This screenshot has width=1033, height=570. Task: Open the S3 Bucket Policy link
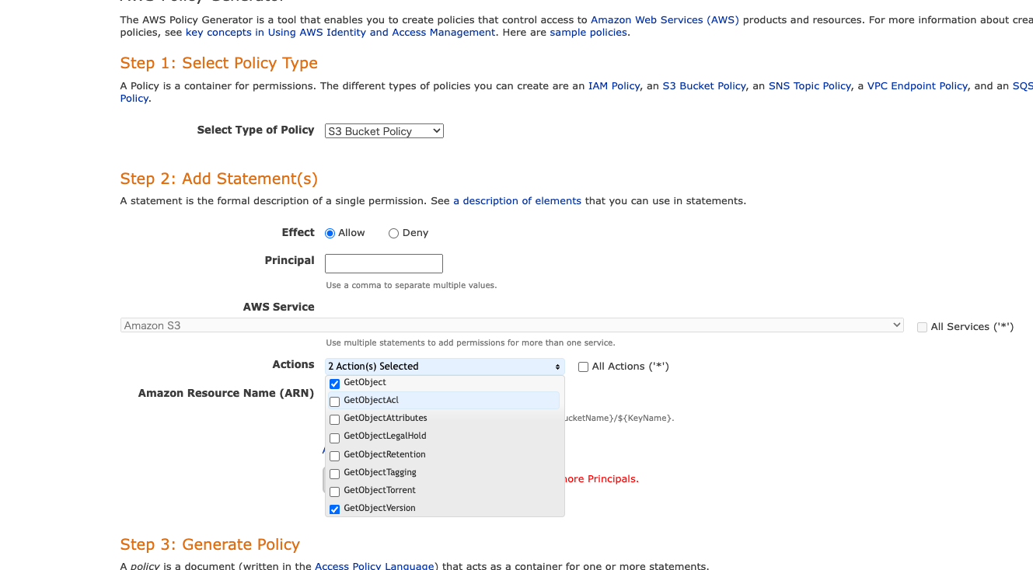(704, 85)
